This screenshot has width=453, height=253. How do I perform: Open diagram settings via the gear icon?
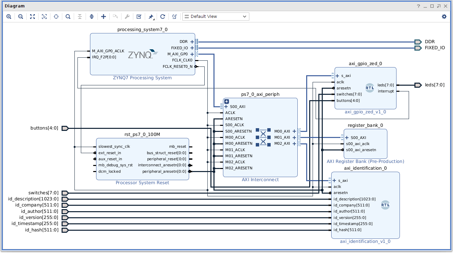(444, 17)
